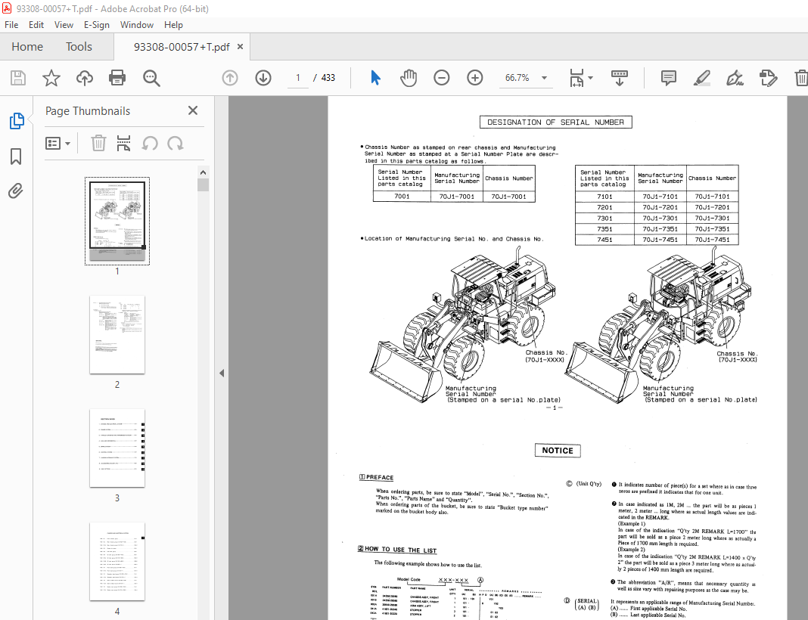Add the document to starred favorites
The height and width of the screenshot is (620, 808).
pos(51,78)
